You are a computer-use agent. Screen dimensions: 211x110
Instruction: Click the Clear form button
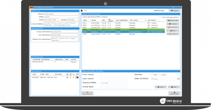[x=174, y=87]
